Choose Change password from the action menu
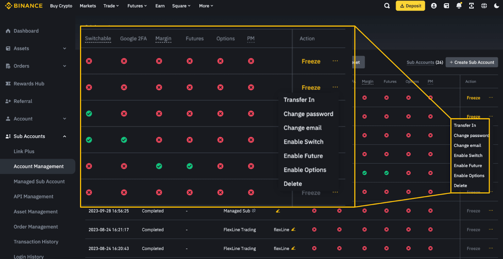Screen dimensions: 503x259 pos(471,135)
